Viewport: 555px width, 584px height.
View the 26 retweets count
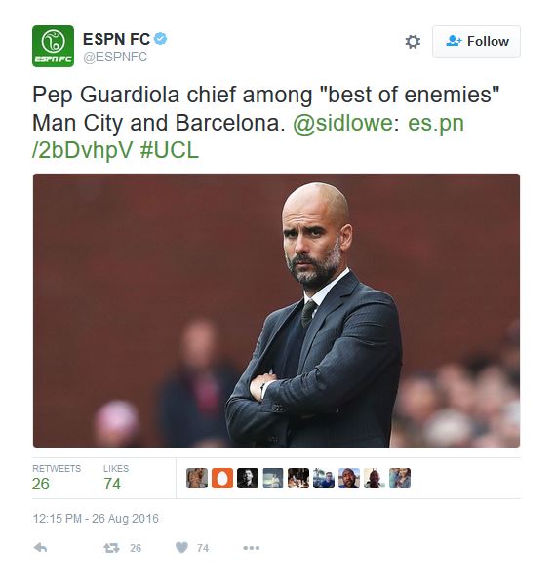[41, 484]
